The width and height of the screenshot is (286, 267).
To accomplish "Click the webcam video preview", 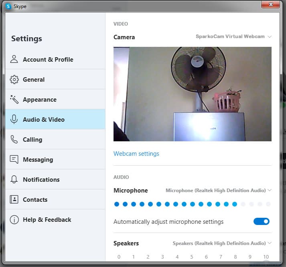I will point(193,94).
